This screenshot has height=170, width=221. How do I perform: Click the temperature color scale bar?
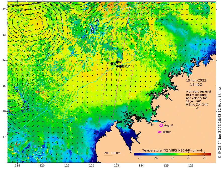172,154
